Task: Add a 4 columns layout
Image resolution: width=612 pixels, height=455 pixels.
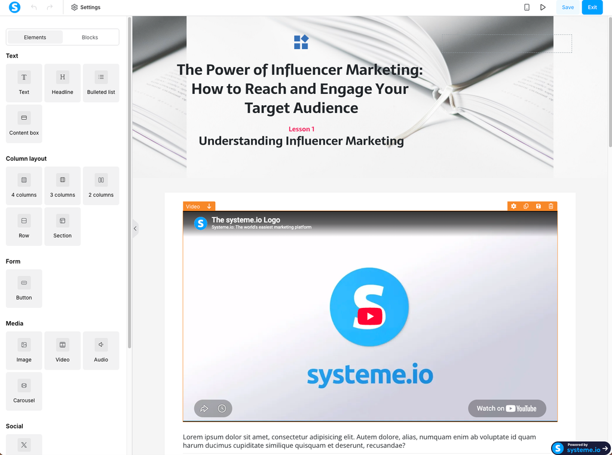Action: click(x=24, y=186)
